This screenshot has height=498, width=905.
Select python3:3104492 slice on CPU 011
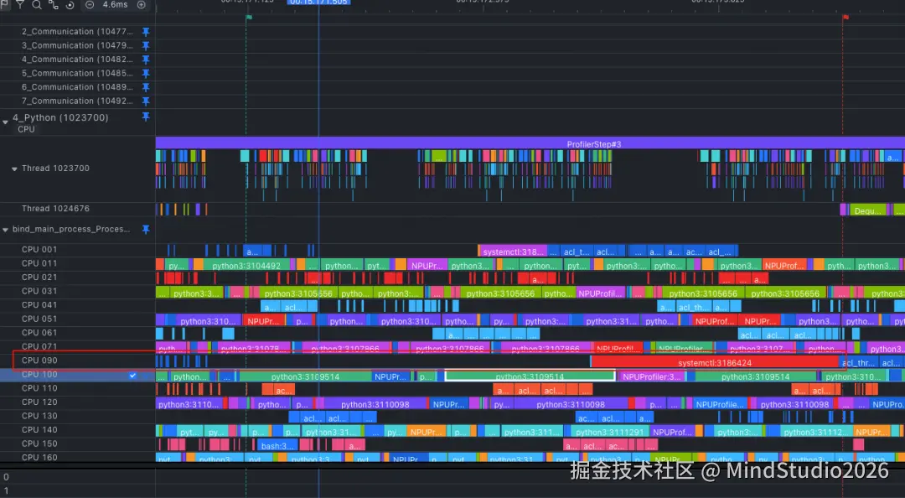[x=246, y=265]
